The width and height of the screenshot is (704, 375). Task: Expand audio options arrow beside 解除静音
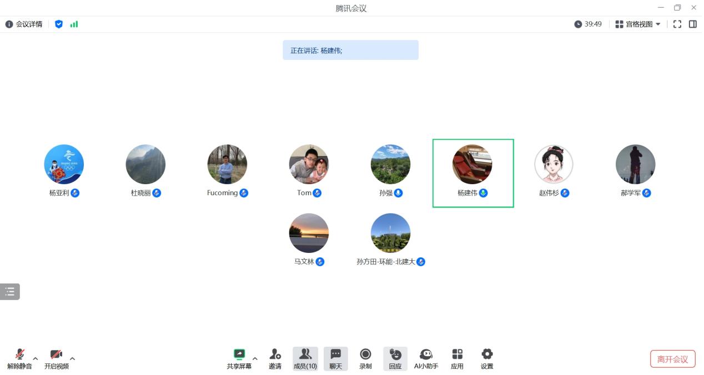point(36,358)
